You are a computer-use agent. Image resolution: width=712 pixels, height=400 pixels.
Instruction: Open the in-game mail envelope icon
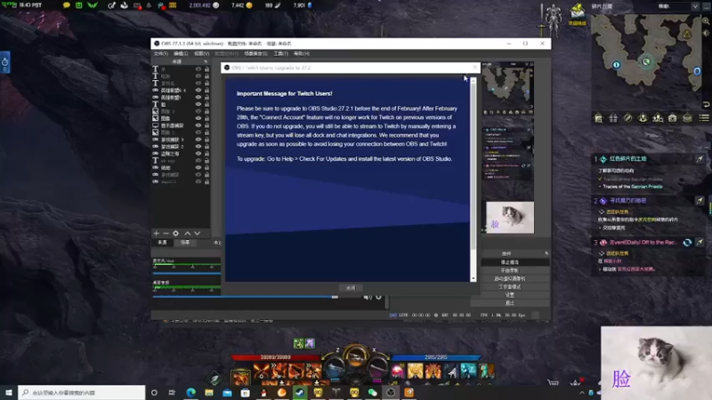pos(577,11)
